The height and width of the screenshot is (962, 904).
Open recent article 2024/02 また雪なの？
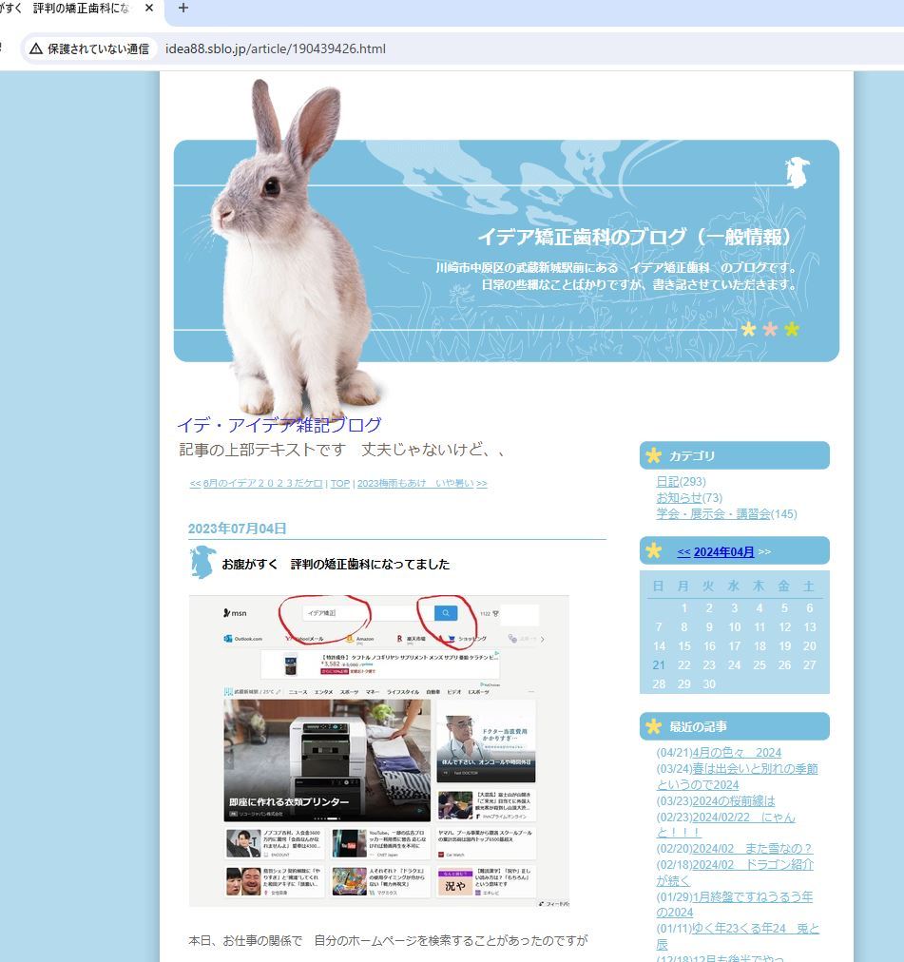tap(753, 849)
